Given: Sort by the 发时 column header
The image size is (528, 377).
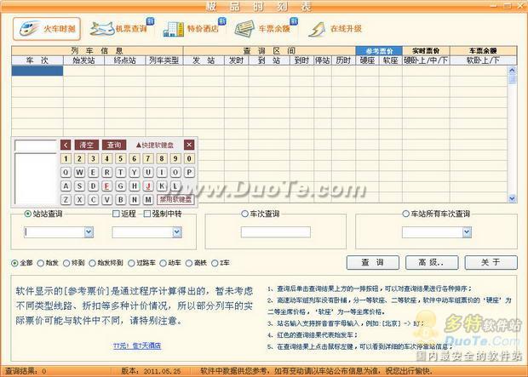Looking at the screenshot, I should coord(237,60).
